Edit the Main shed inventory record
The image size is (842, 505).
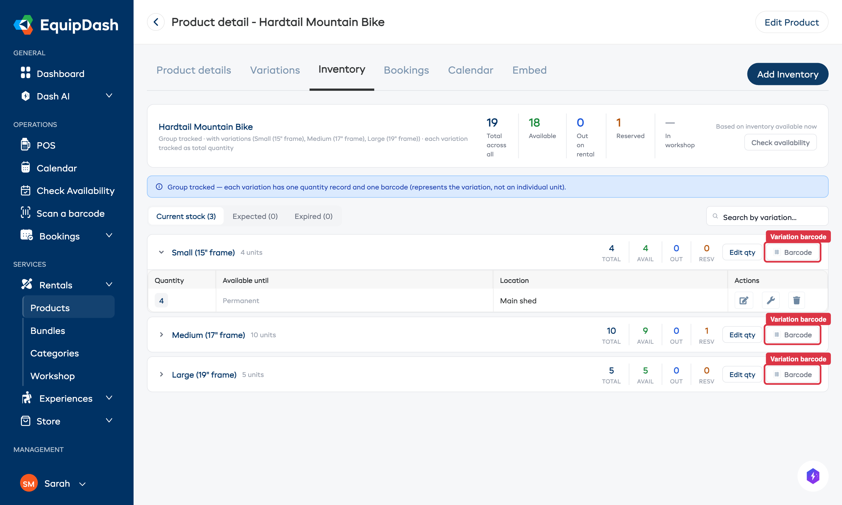click(x=744, y=300)
